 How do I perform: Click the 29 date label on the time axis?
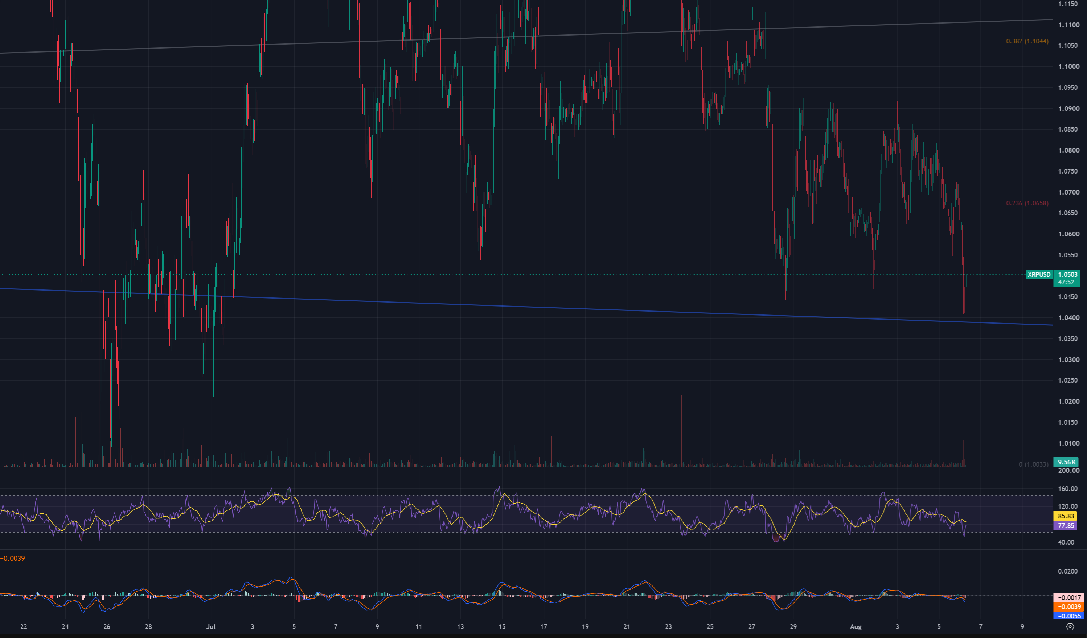(793, 627)
